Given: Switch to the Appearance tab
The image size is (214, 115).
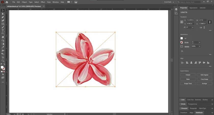Looking at the screenshot, I should pyautogui.click(x=193, y=8).
